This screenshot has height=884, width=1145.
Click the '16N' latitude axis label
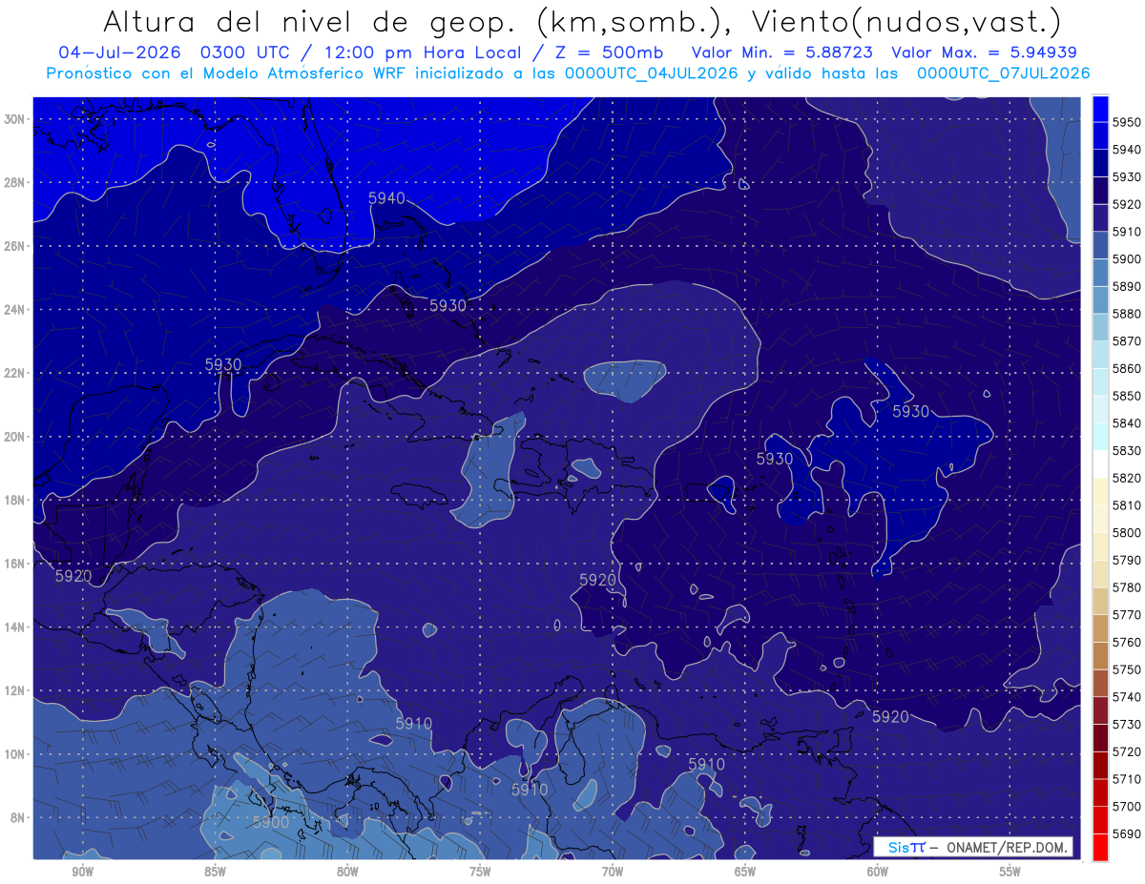click(14, 564)
